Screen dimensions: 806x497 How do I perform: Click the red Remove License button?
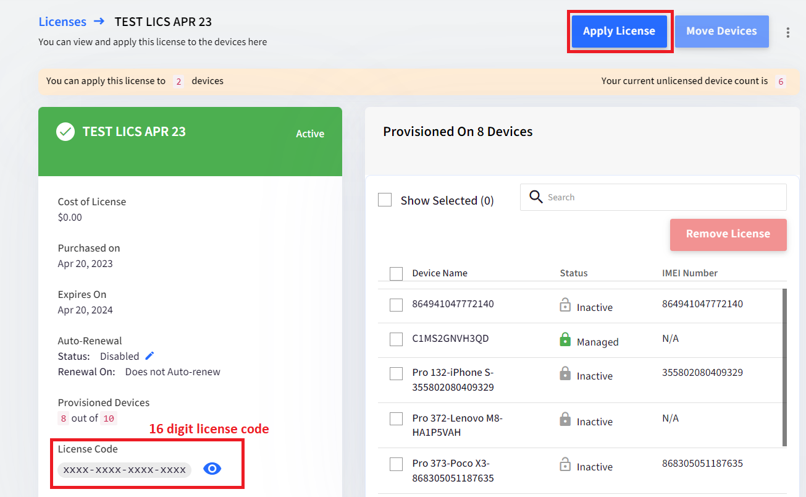pos(728,234)
